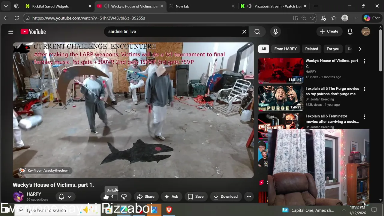Open the Edge workspaces icon

17,6
